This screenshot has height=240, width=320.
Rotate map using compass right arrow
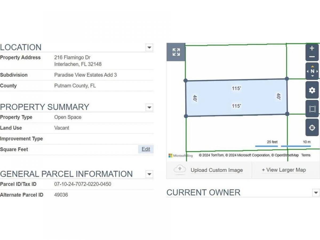click(317, 71)
